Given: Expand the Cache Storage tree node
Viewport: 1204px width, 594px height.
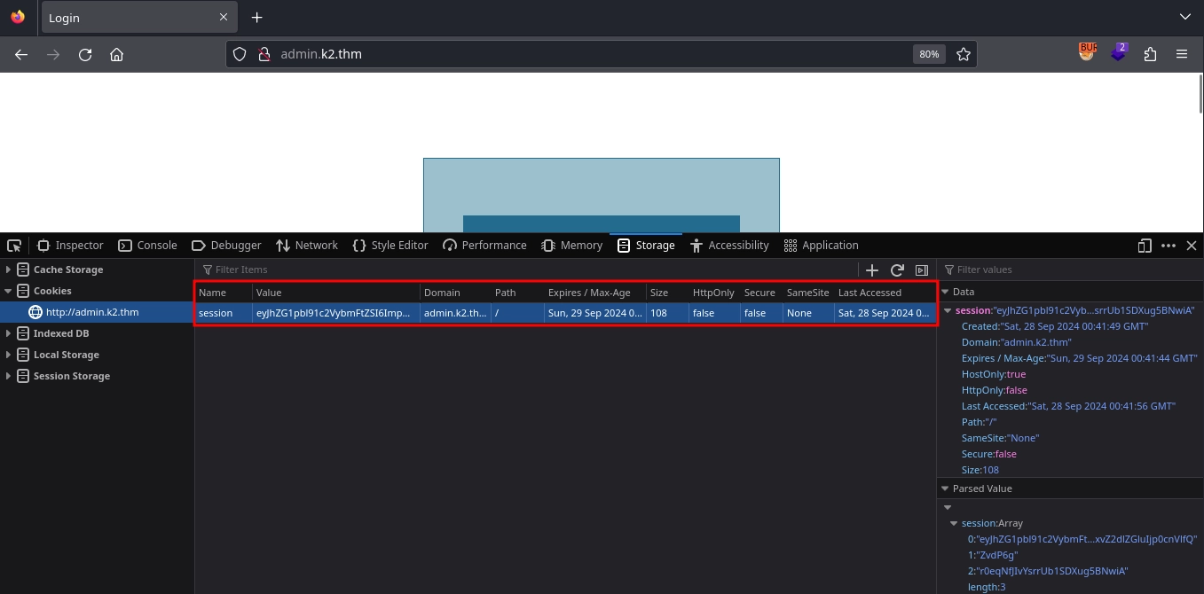Looking at the screenshot, I should 9,270.
